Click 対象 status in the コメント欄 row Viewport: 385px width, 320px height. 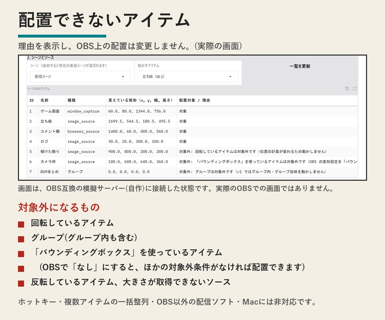pos(267,131)
